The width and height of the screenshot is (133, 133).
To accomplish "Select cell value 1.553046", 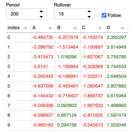I will [117, 125].
